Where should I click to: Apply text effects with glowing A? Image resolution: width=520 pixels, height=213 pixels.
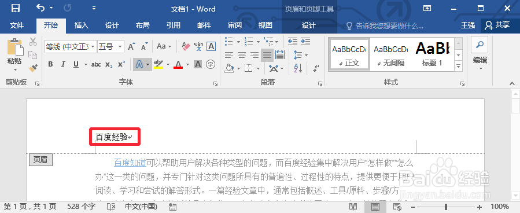pyautogui.click(x=139, y=64)
